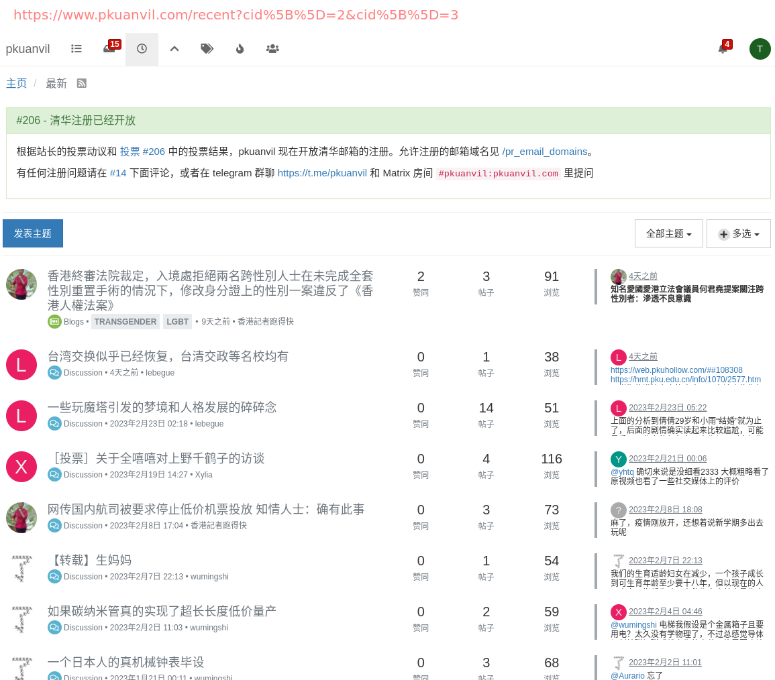Open the 全部主题 filter dropdown
This screenshot has height=680, width=775.
tap(668, 233)
